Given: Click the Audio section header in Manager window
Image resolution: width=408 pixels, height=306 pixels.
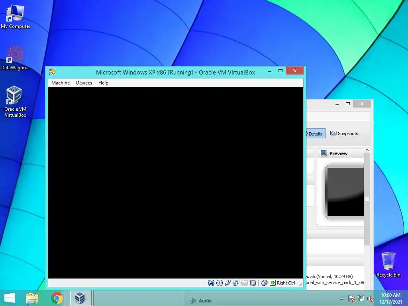Looking at the screenshot, I should tap(205, 301).
